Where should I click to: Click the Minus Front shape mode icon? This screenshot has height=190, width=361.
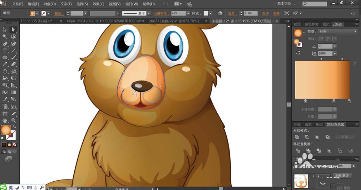pyautogui.click(x=307, y=137)
